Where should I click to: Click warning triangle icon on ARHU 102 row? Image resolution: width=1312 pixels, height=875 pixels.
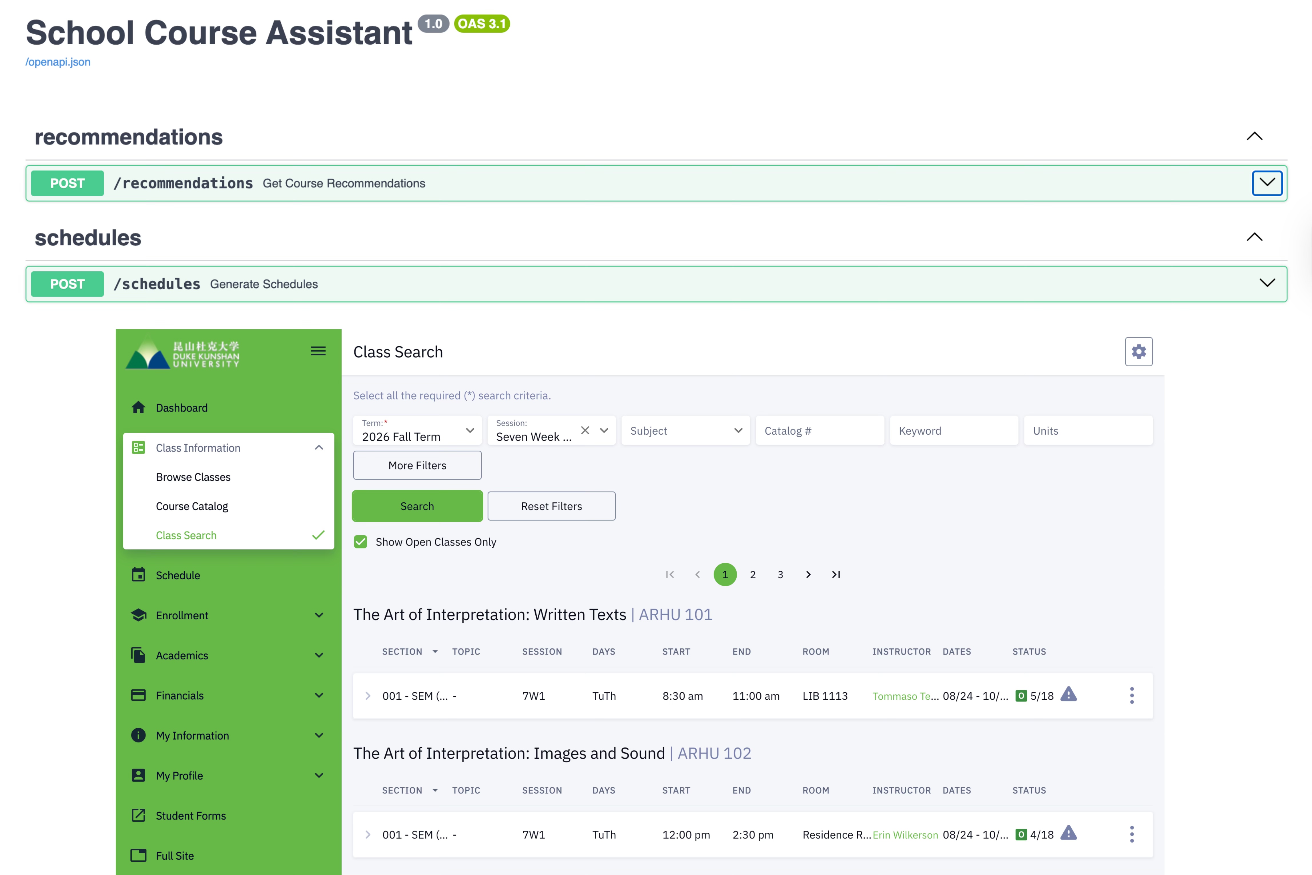coord(1068,834)
